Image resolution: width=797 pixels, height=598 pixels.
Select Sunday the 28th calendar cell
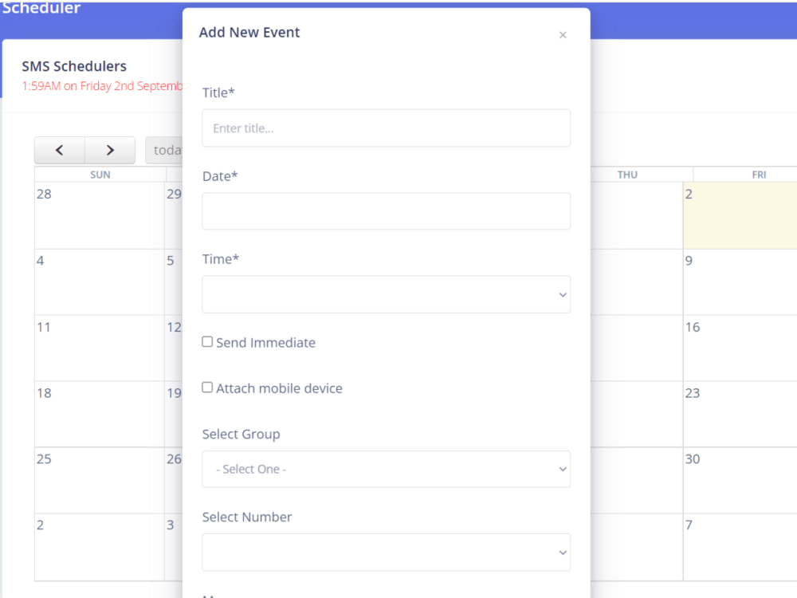point(100,215)
